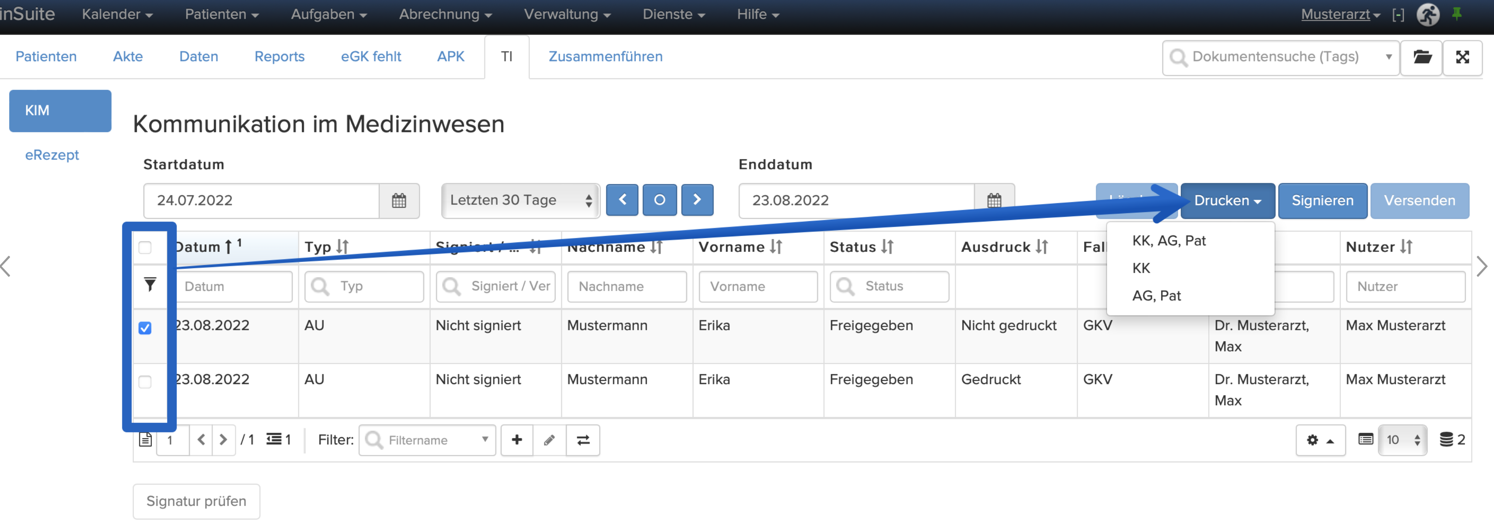
Task: Switch to the Daten tab
Action: coord(198,57)
